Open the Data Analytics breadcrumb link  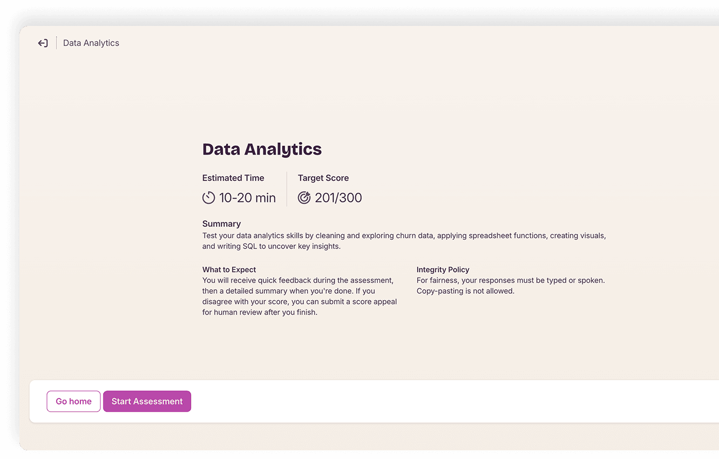click(91, 43)
